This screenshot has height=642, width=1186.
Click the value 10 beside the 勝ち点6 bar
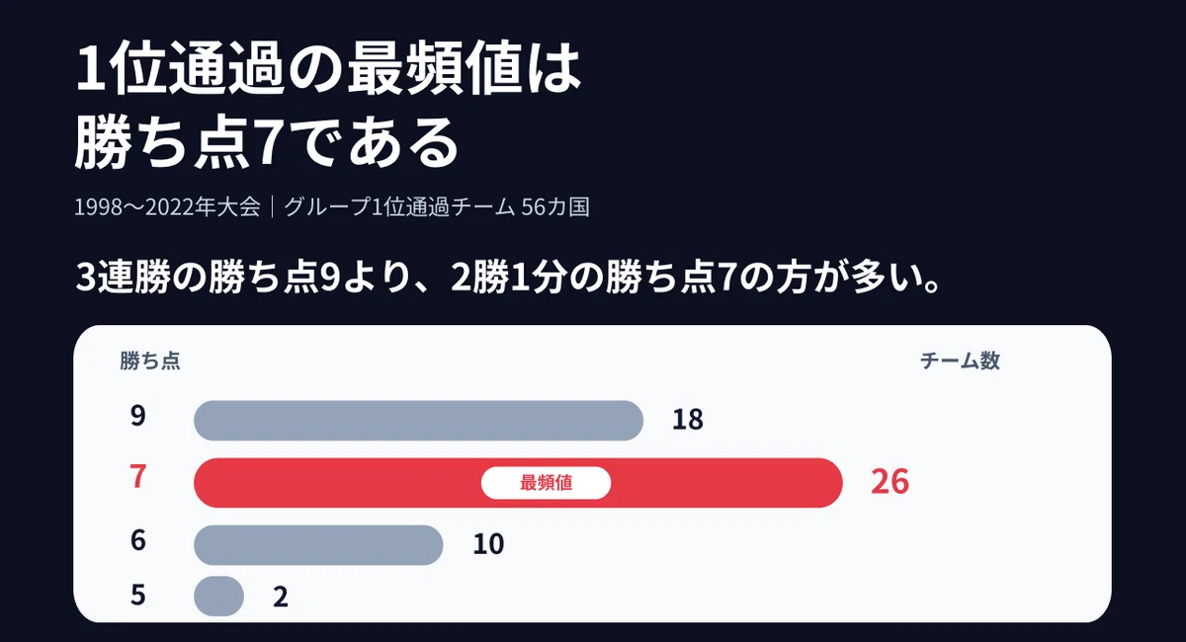pos(488,544)
